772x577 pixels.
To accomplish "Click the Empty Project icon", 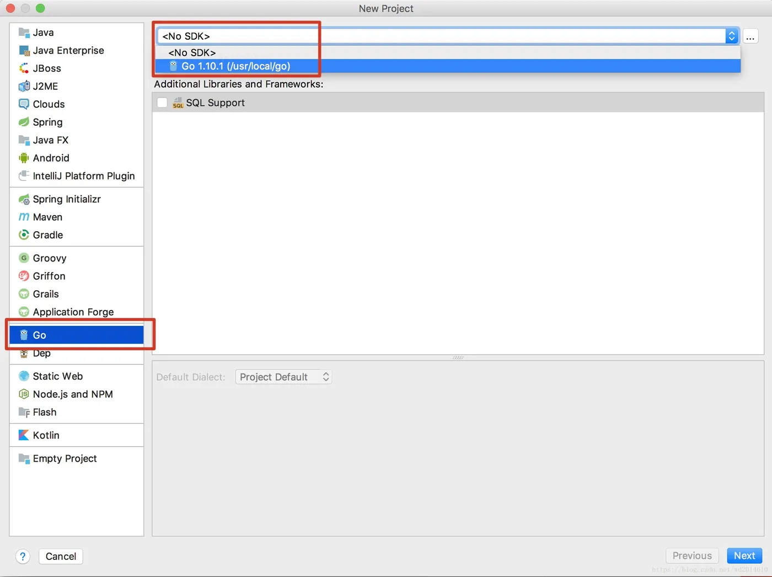I will point(24,458).
